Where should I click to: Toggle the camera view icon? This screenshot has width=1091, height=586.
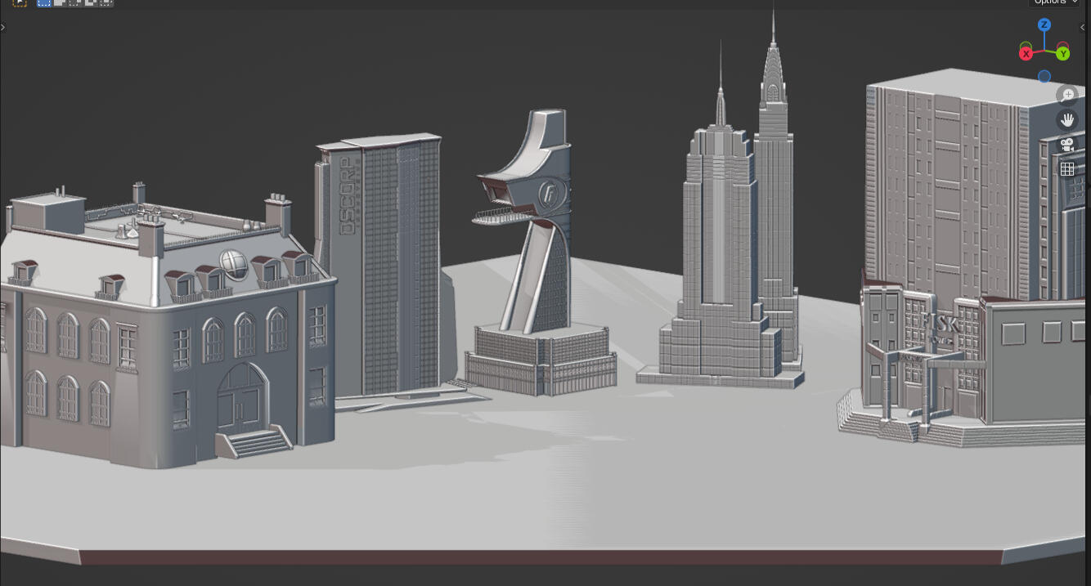(1067, 145)
